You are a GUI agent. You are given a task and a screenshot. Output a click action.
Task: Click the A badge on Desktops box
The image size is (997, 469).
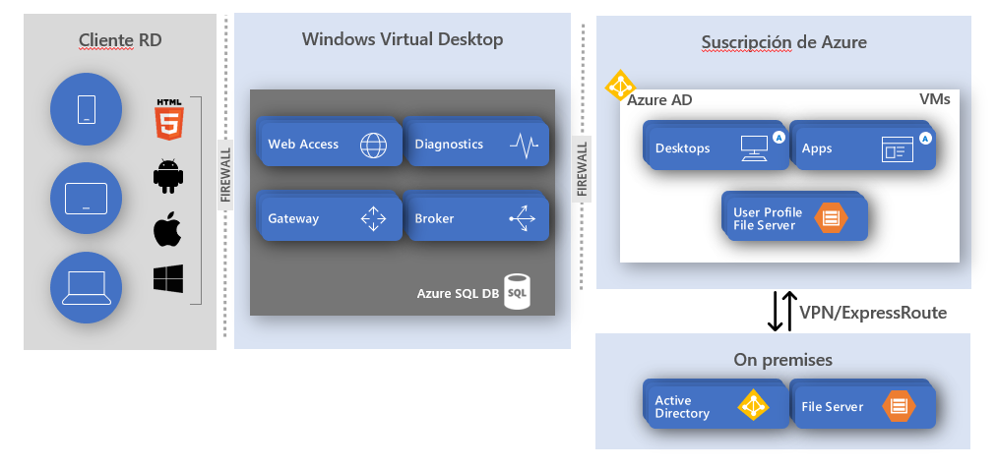click(x=779, y=138)
